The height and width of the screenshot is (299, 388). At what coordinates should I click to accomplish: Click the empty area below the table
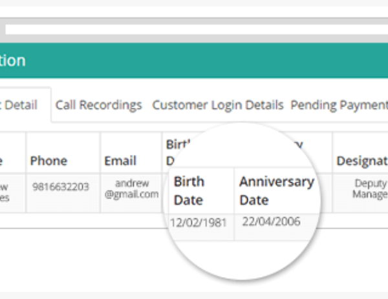[81, 260]
